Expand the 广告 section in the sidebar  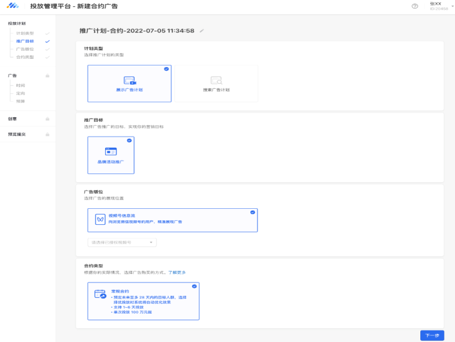[13, 75]
